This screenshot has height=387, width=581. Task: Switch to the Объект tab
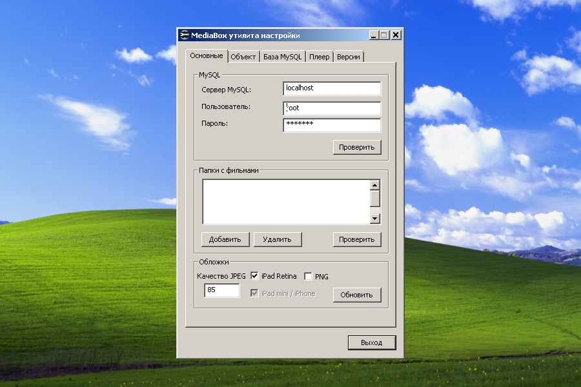point(242,56)
